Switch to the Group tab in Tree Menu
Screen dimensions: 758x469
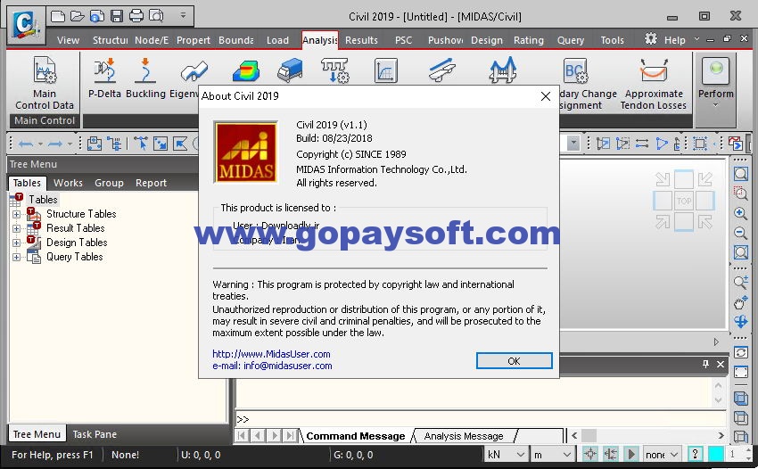[x=109, y=183]
